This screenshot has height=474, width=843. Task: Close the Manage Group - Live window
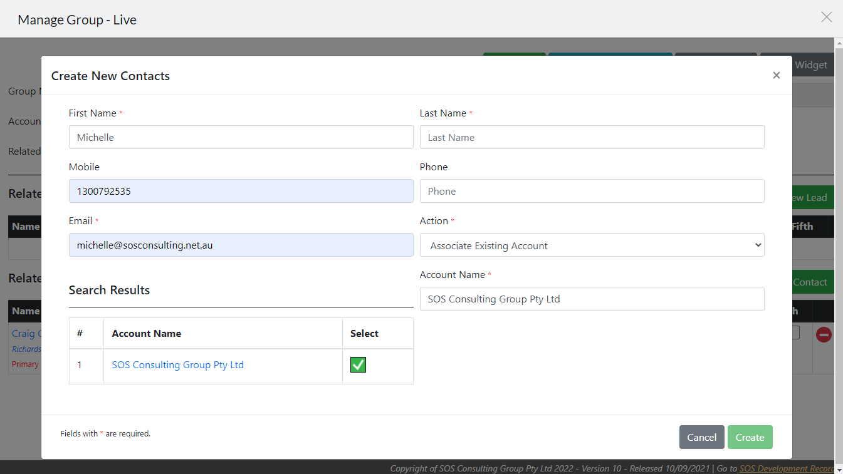pos(826,18)
